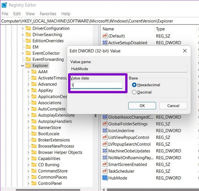
Task: Open the Help menu
Action: click(x=66, y=14)
